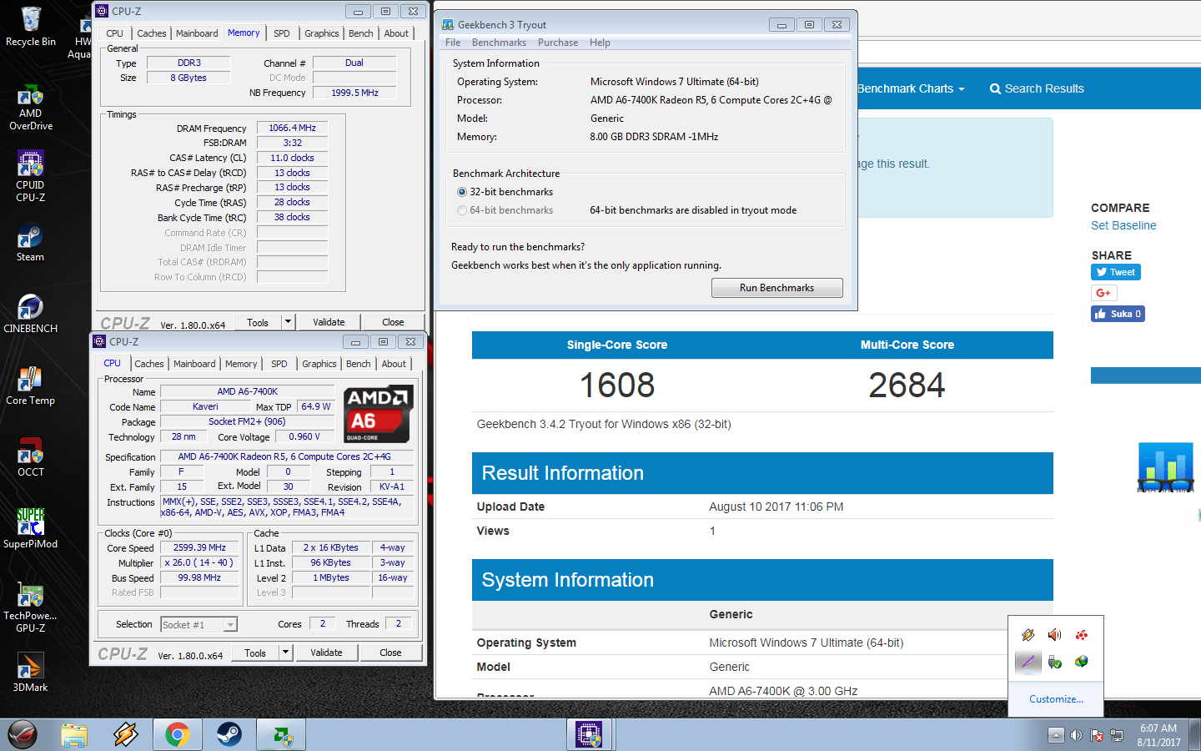The image size is (1201, 751).
Task: Launch SuperPiMod from the desktop
Action: (x=31, y=529)
